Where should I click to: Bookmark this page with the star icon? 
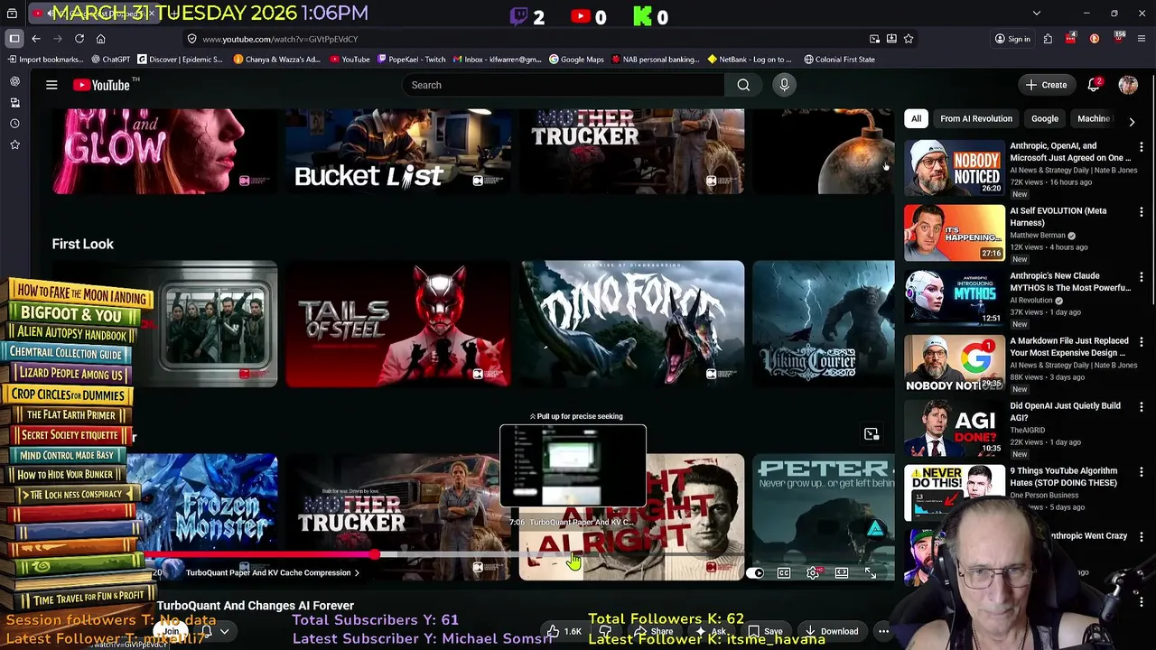[909, 39]
